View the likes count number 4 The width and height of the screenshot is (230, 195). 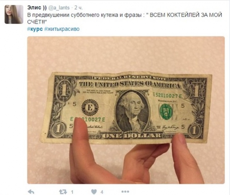[x=102, y=192]
